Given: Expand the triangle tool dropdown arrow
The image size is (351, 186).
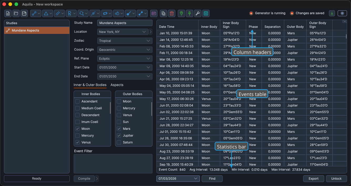Looking at the screenshot, I should 51,13.
